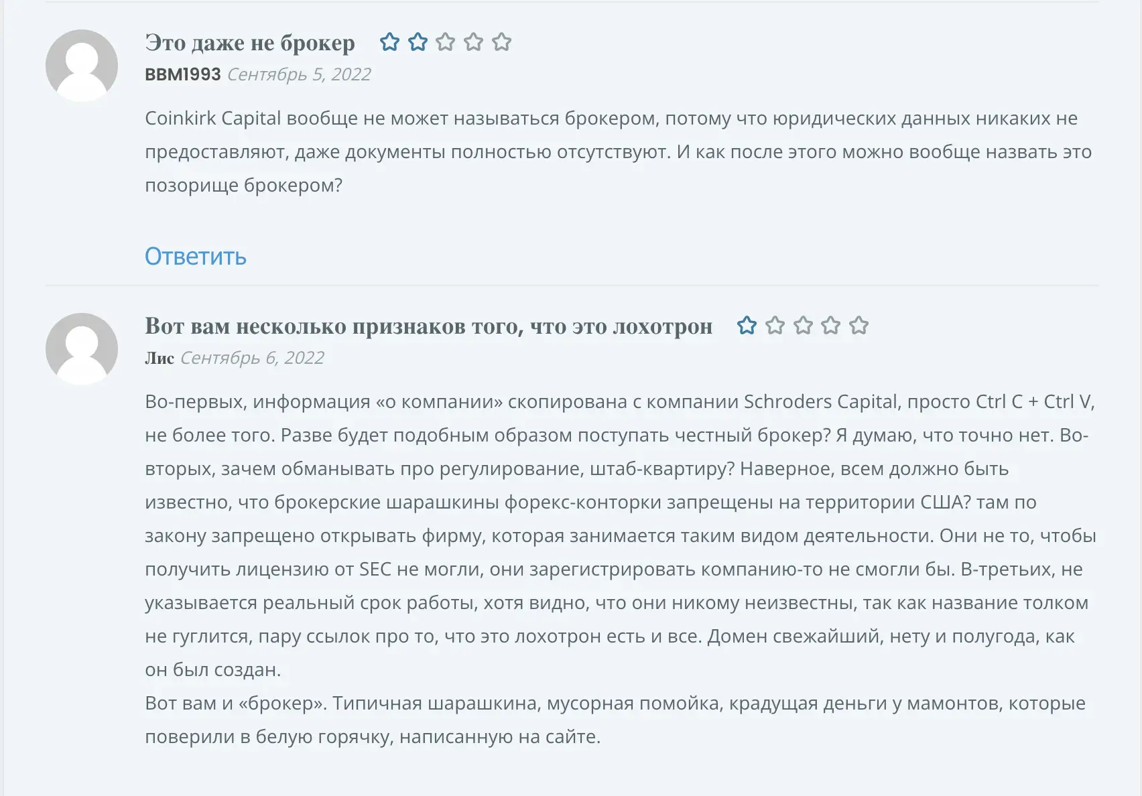
Task: Click the username BBM1993
Action: tap(183, 74)
